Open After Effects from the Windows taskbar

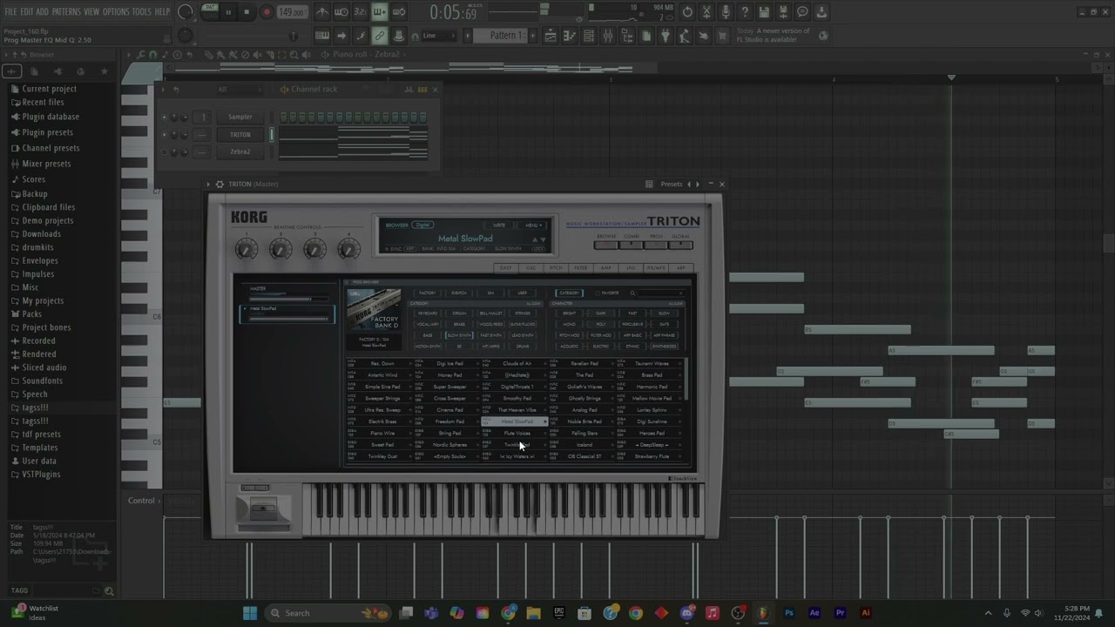click(x=814, y=613)
